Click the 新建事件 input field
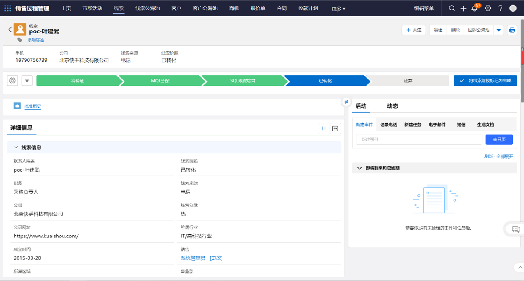The height and width of the screenshot is (281, 524). click(419, 140)
